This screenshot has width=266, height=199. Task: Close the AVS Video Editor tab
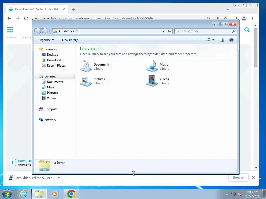coord(64,9)
